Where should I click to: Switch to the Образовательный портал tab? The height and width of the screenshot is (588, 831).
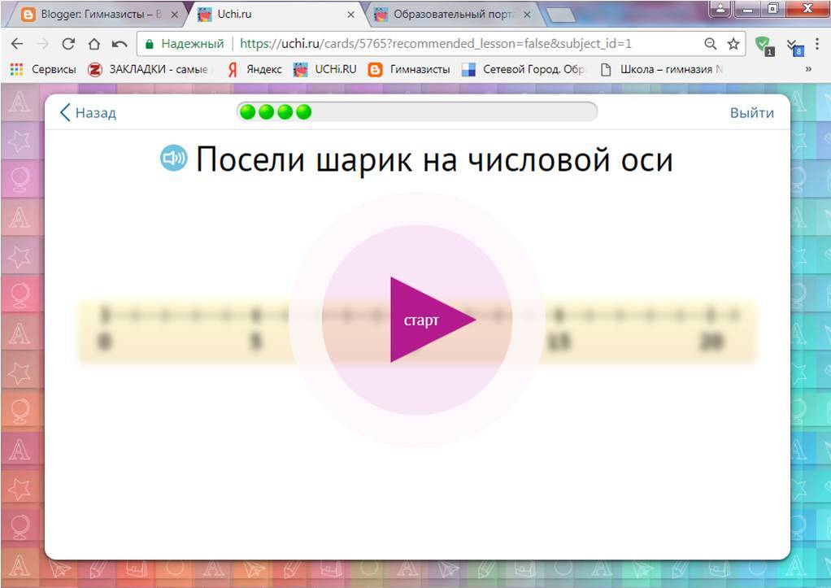[x=447, y=14]
